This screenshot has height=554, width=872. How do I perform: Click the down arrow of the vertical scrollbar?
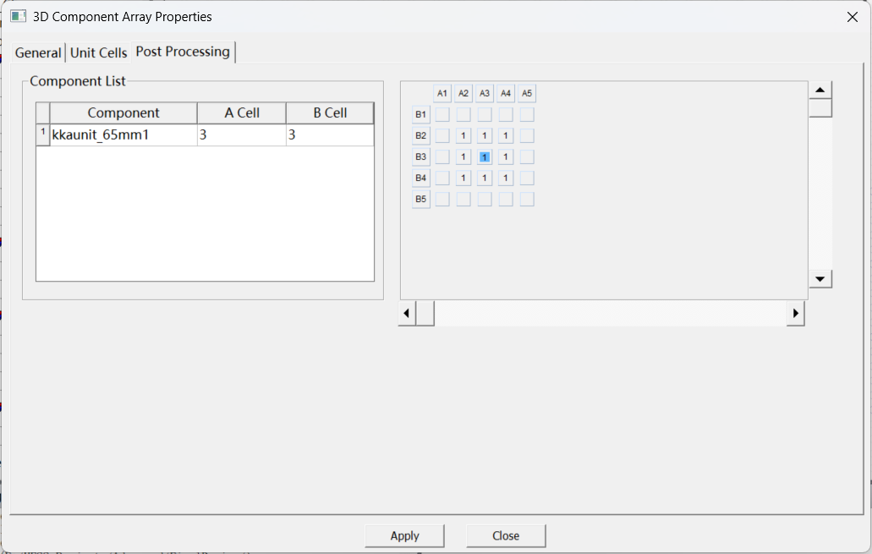pyautogui.click(x=820, y=279)
